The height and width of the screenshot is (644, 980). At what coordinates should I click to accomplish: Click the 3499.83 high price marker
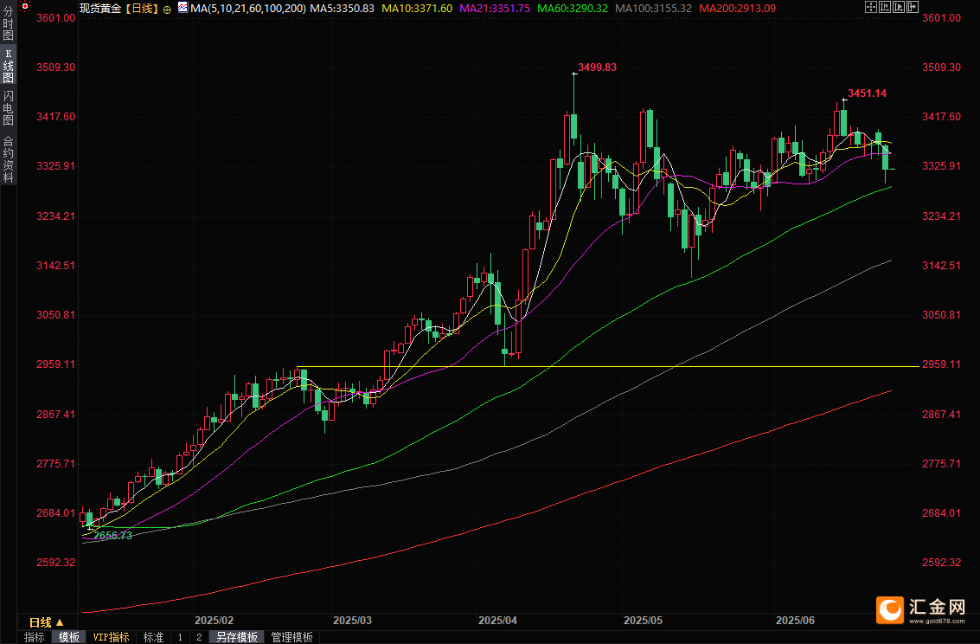(x=597, y=67)
